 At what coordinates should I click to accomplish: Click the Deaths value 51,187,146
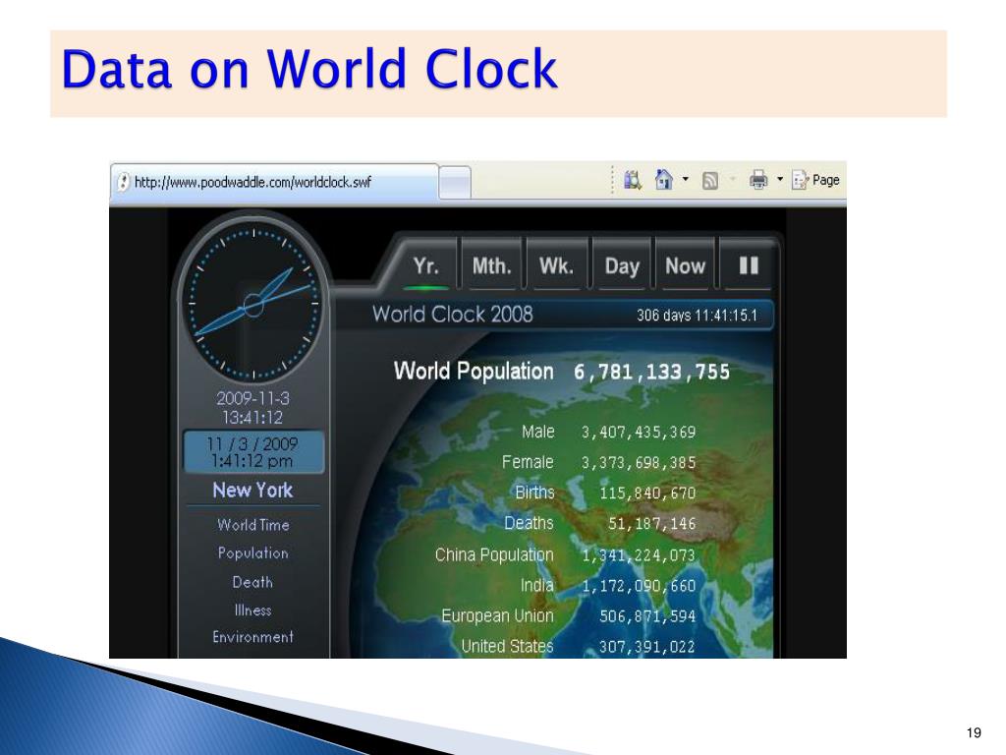tap(651, 524)
